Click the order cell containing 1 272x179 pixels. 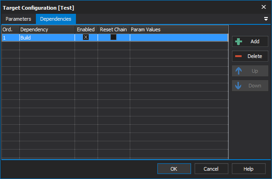pos(11,38)
